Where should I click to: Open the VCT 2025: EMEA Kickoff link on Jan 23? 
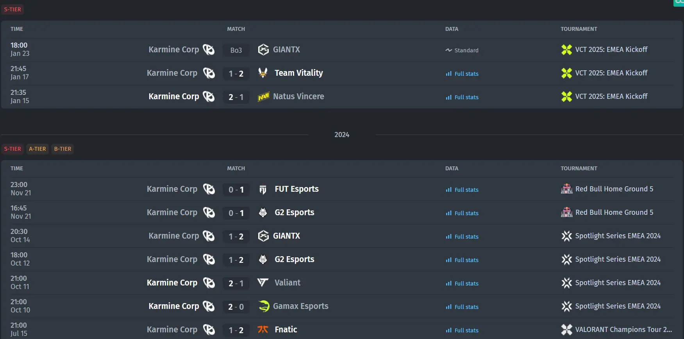pos(611,50)
